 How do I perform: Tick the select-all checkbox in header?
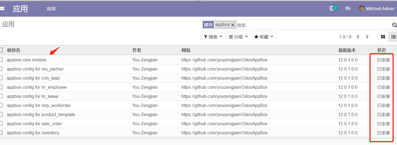click(x=1, y=50)
